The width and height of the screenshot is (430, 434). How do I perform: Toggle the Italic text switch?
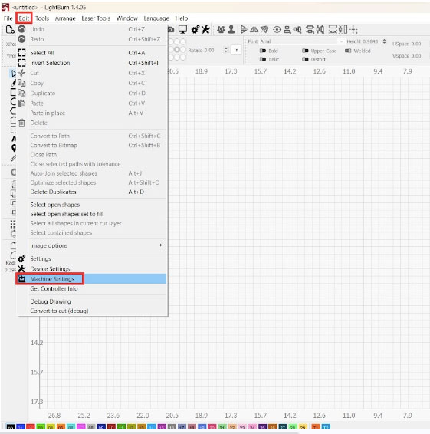pos(263,59)
